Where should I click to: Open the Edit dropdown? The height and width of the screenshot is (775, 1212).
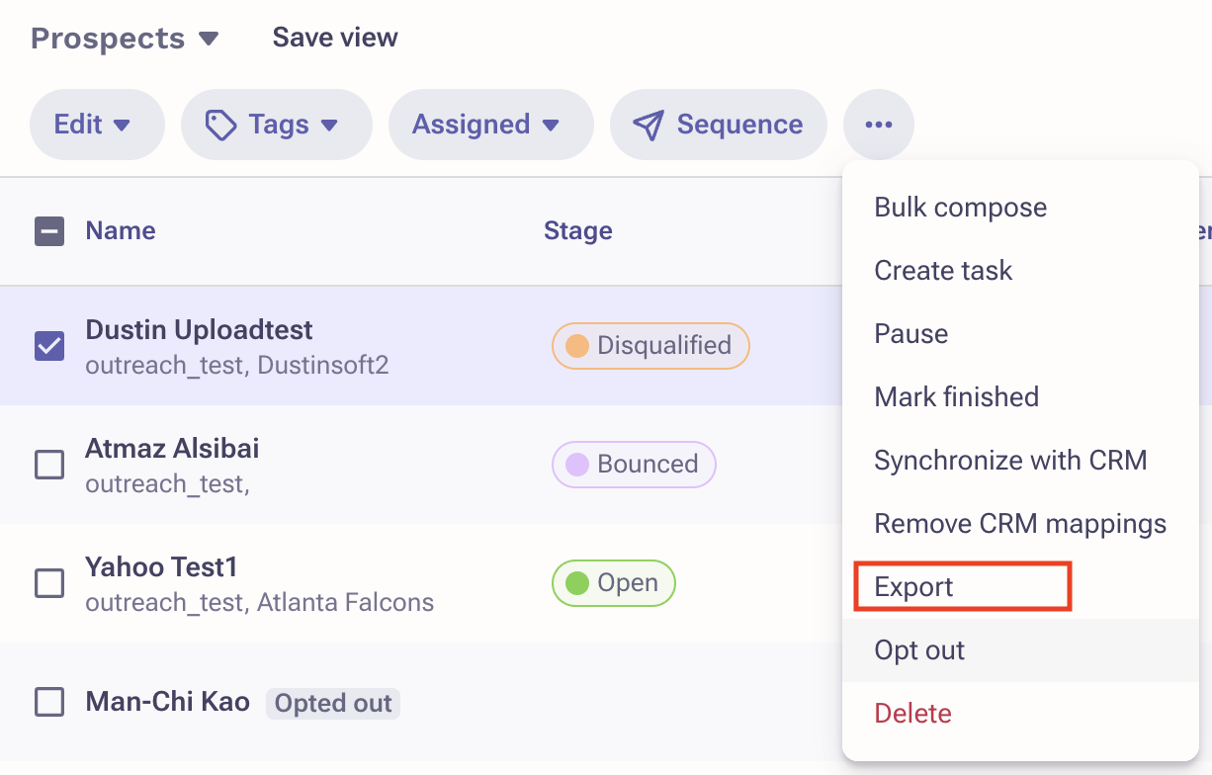tap(97, 125)
